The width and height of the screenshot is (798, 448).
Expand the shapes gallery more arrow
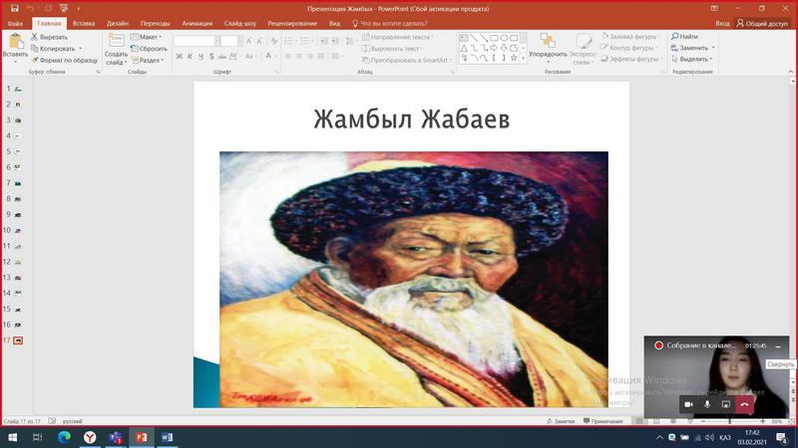(523, 59)
